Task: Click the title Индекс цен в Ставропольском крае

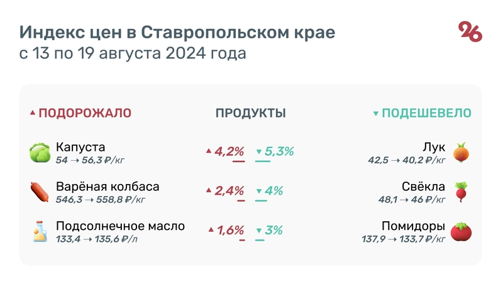Action: (x=177, y=32)
